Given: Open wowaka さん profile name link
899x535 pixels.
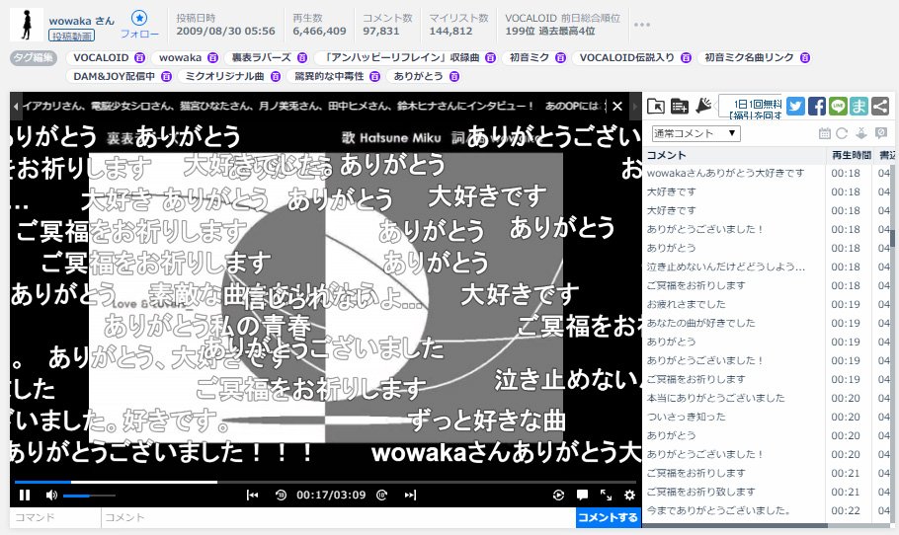Looking at the screenshot, I should tap(81, 21).
